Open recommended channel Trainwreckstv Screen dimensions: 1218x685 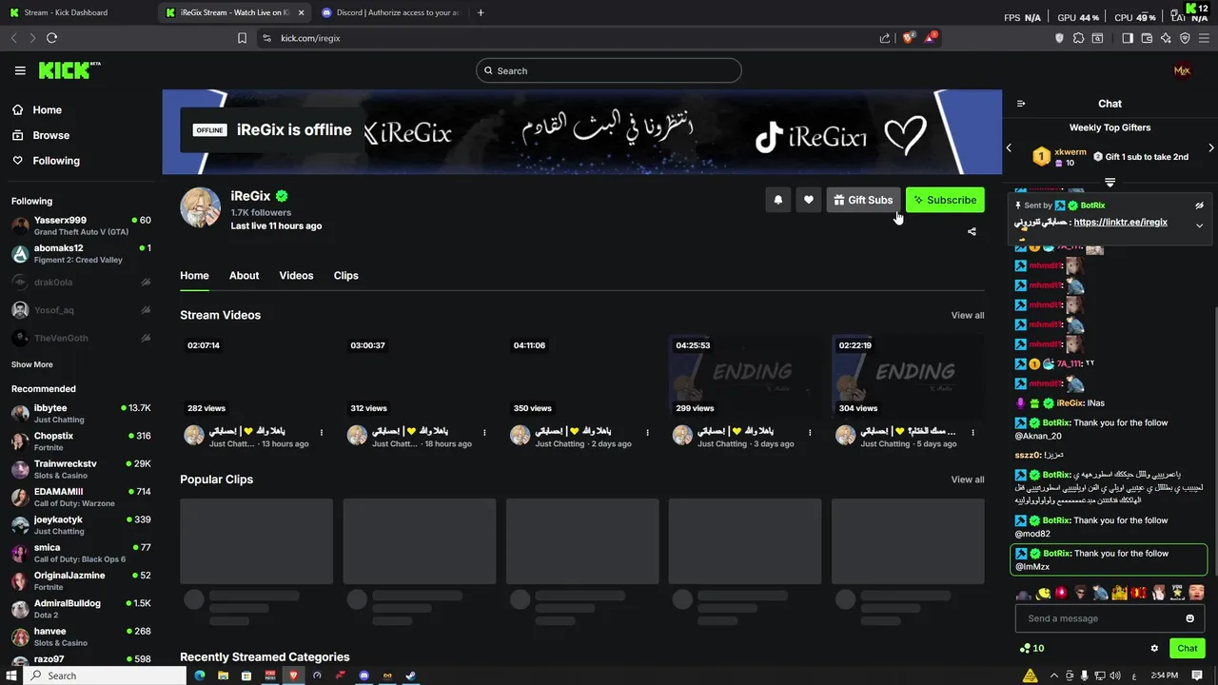pos(81,469)
